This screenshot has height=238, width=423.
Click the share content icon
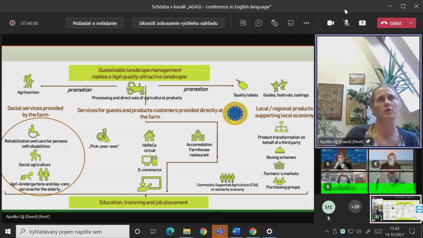pos(363,23)
